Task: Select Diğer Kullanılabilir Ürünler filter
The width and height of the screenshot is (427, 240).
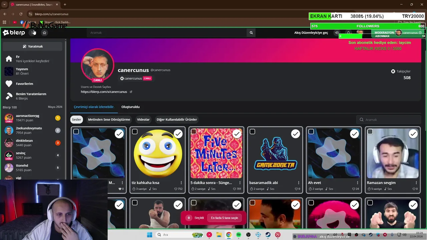Action: pyautogui.click(x=177, y=119)
